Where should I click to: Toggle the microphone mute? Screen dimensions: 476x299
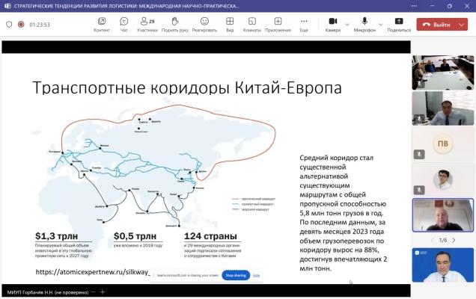pyautogui.click(x=364, y=23)
